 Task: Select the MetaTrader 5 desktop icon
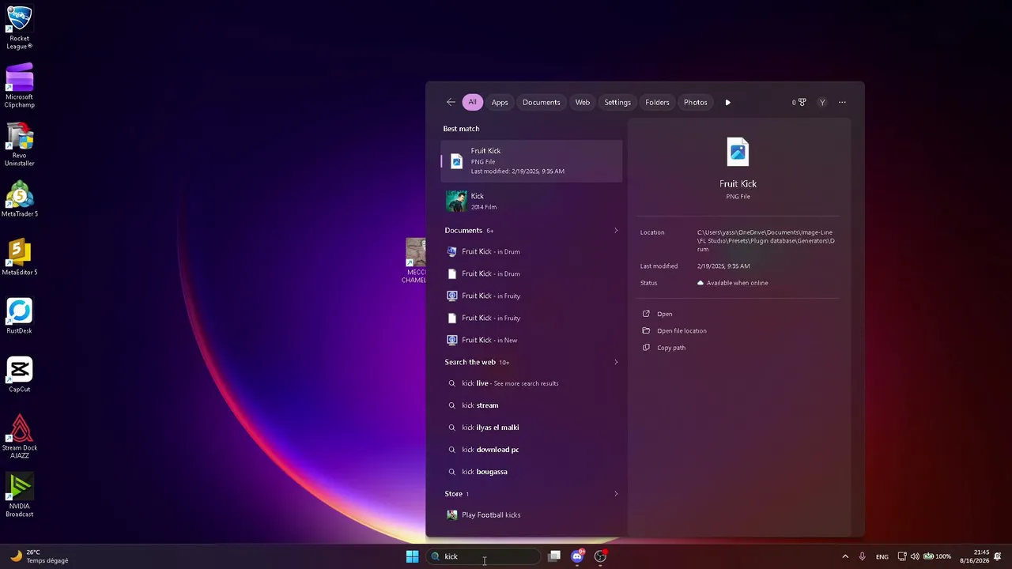19,199
